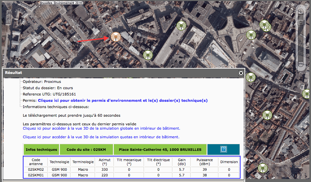Click the orange highlighted antenna marker
Image resolution: width=311 pixels, height=182 pixels.
coord(115,37)
